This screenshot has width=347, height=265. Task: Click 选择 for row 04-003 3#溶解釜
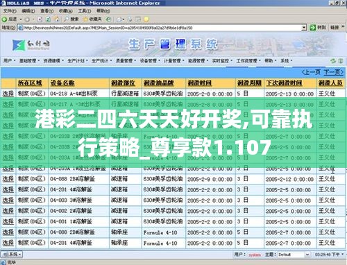pos(8,200)
